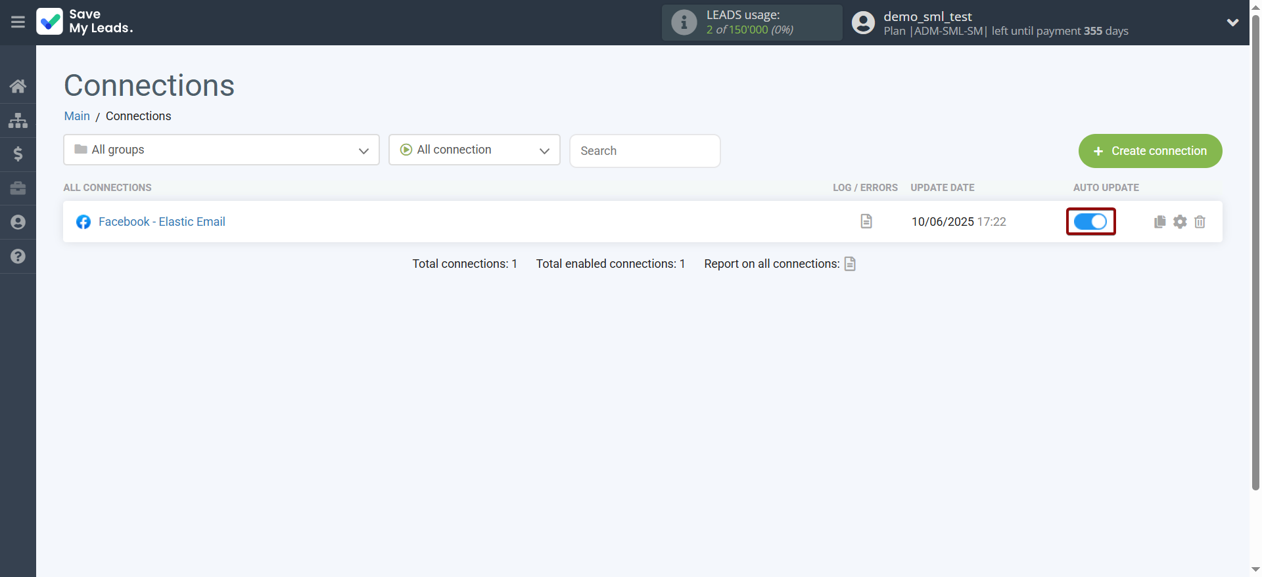
Task: Click the home icon in the sidebar
Action: (18, 86)
